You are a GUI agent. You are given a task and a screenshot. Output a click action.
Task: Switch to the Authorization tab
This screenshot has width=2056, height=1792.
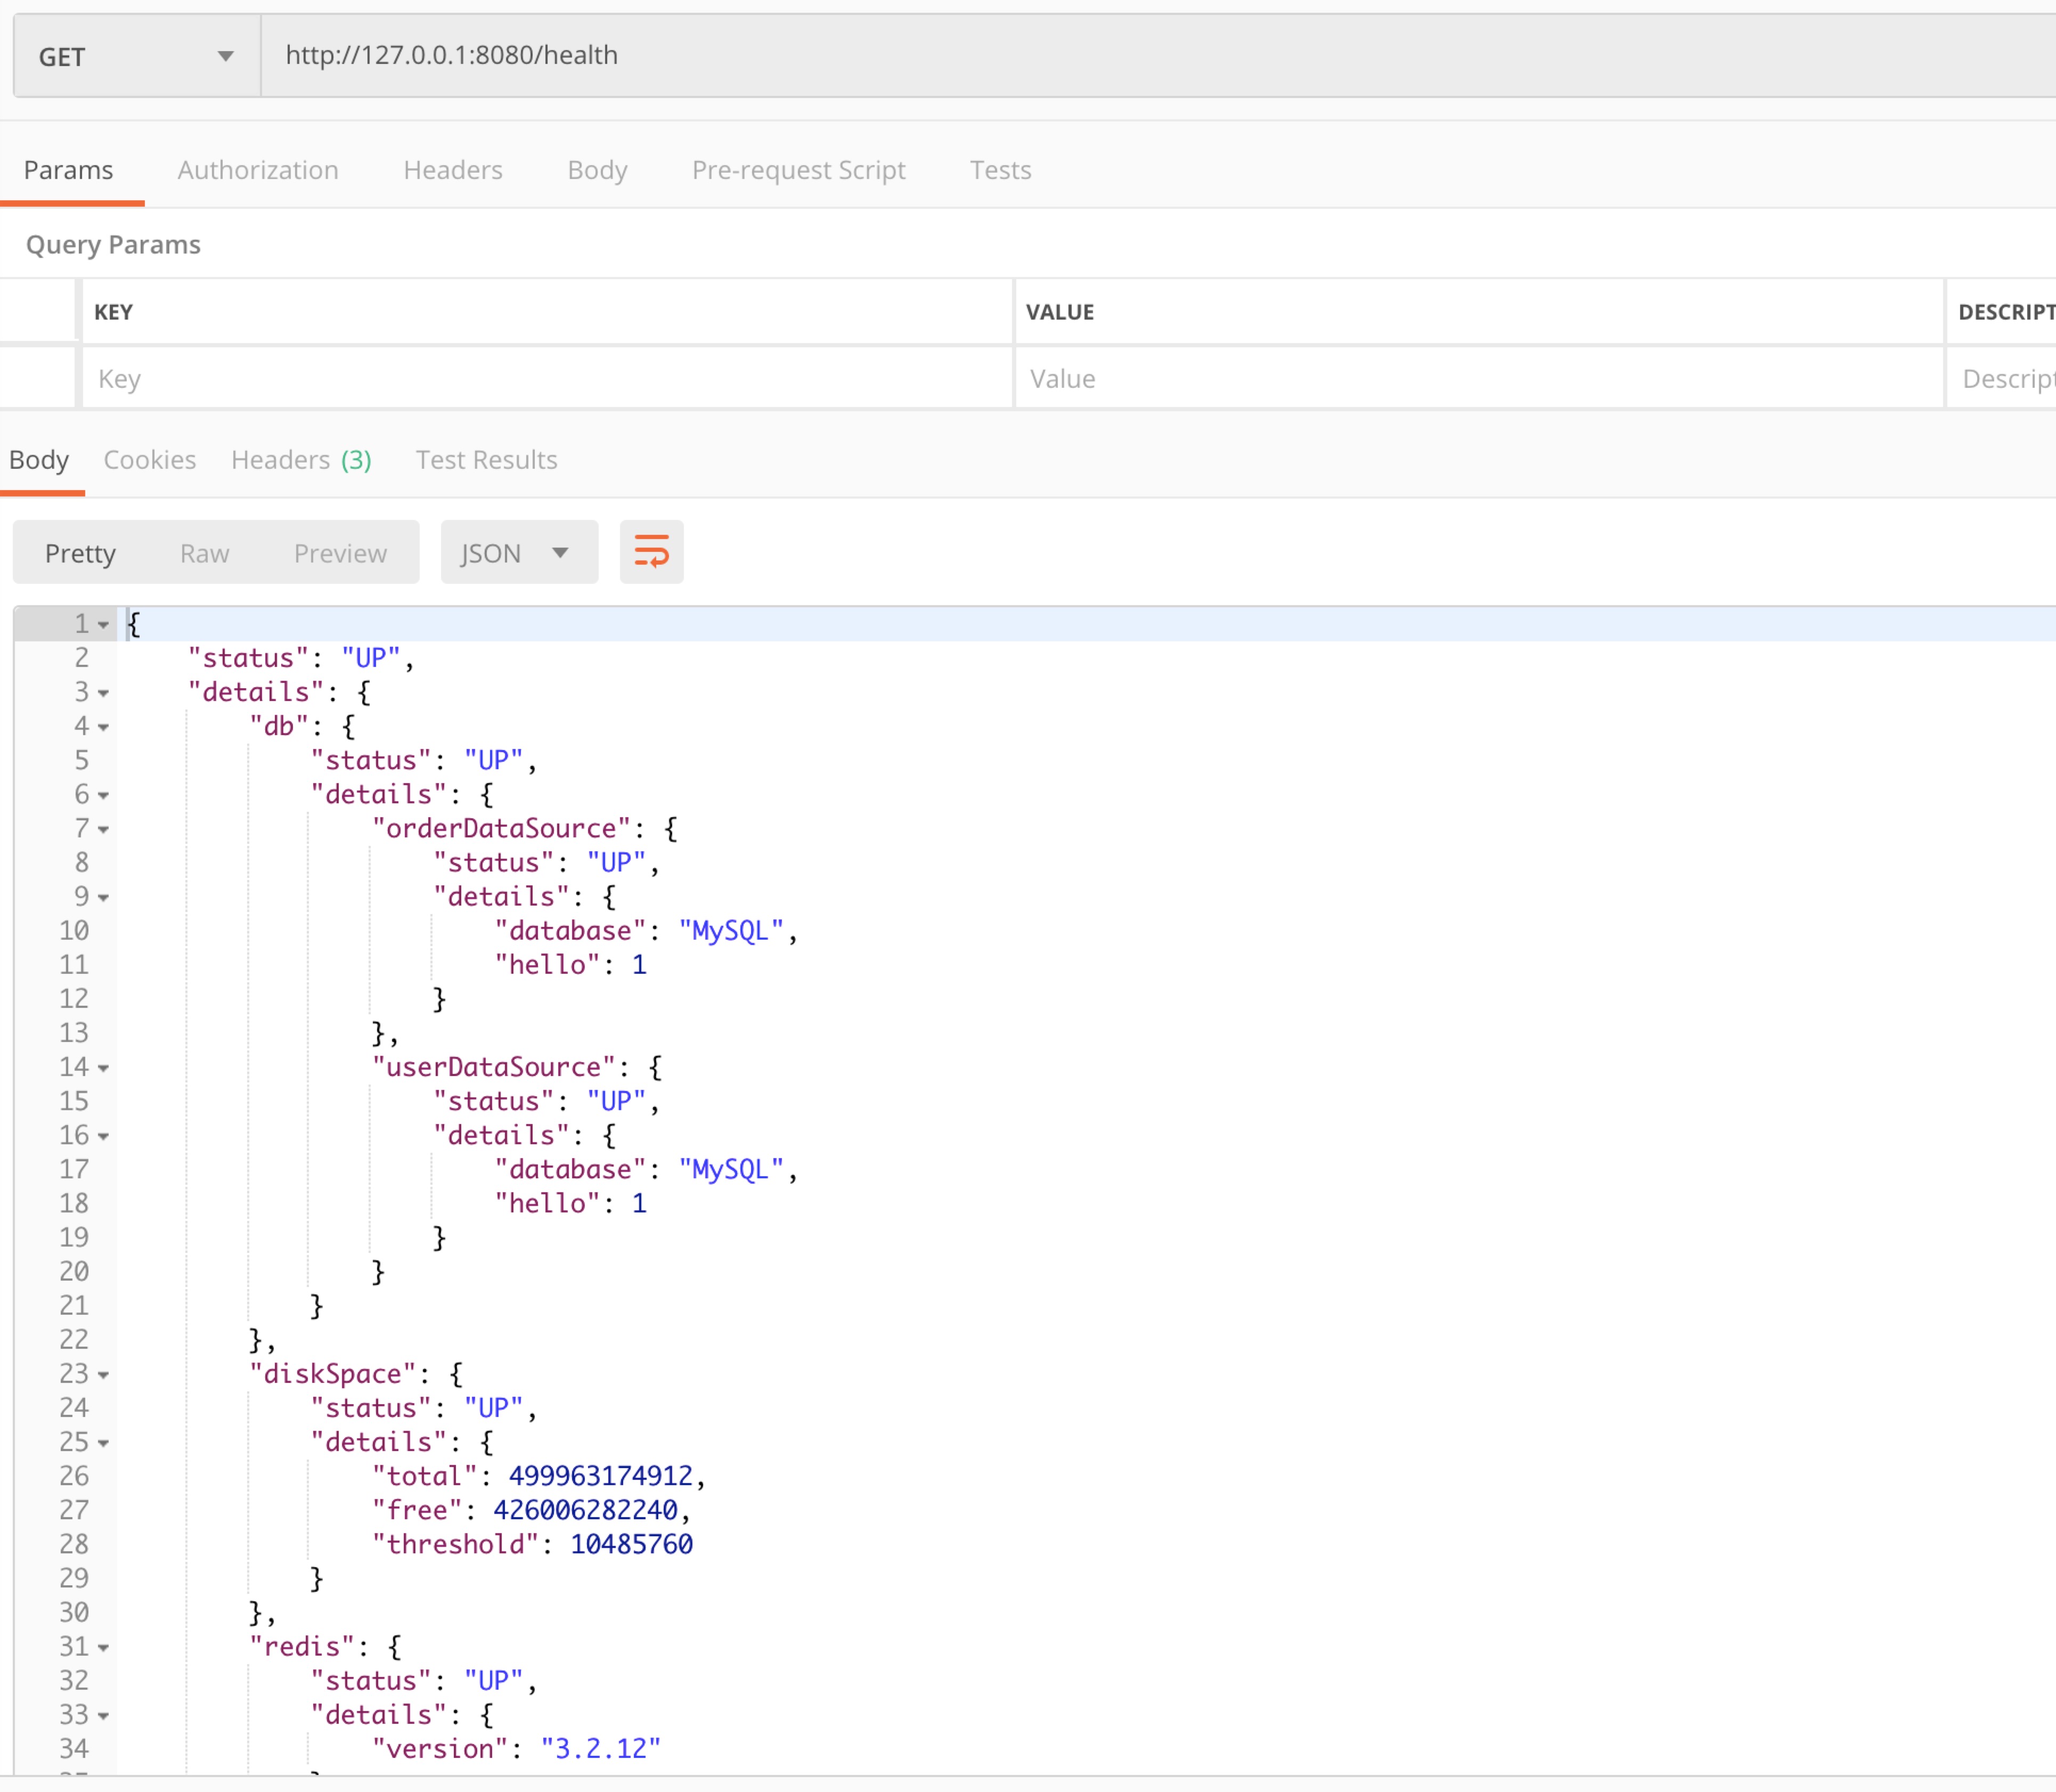258,170
